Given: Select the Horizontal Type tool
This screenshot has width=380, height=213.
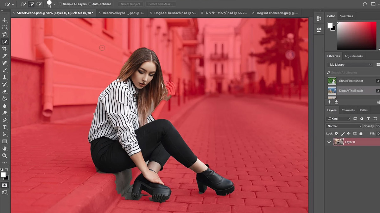Looking at the screenshot, I should [4, 127].
